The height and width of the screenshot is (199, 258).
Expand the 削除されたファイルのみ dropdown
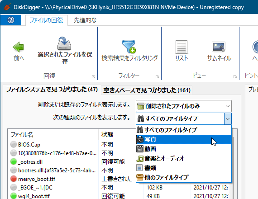tap(184, 106)
